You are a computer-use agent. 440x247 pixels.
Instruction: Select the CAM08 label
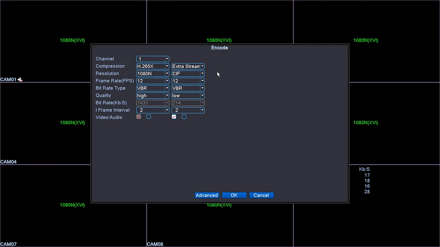(x=155, y=244)
